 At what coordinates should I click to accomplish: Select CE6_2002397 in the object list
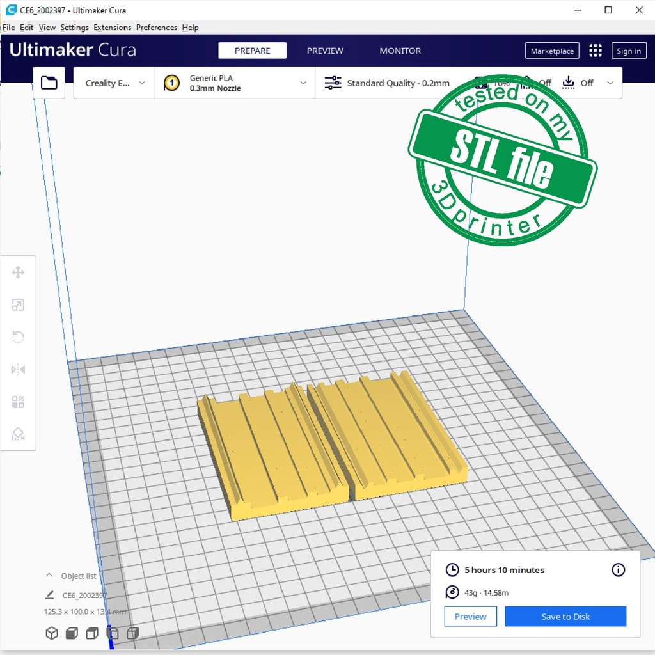point(84,596)
